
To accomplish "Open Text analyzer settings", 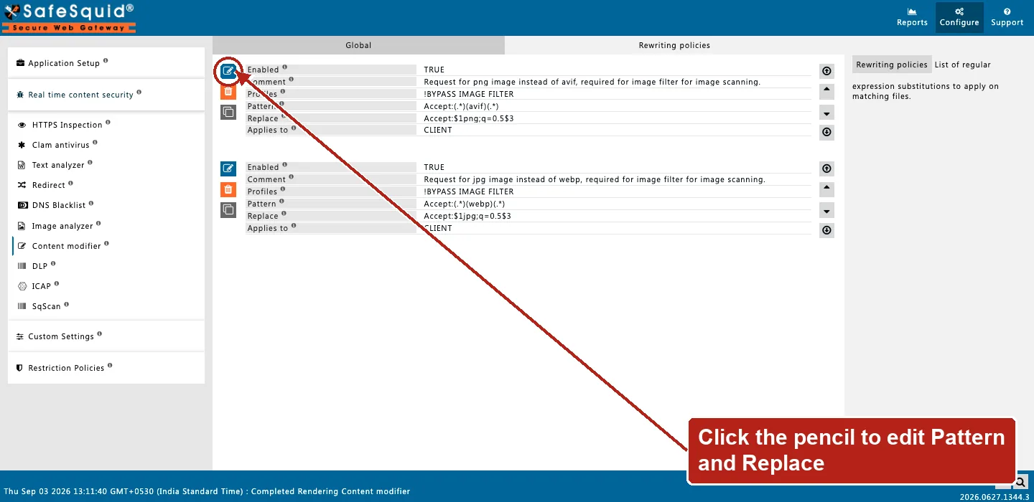I will pos(58,165).
